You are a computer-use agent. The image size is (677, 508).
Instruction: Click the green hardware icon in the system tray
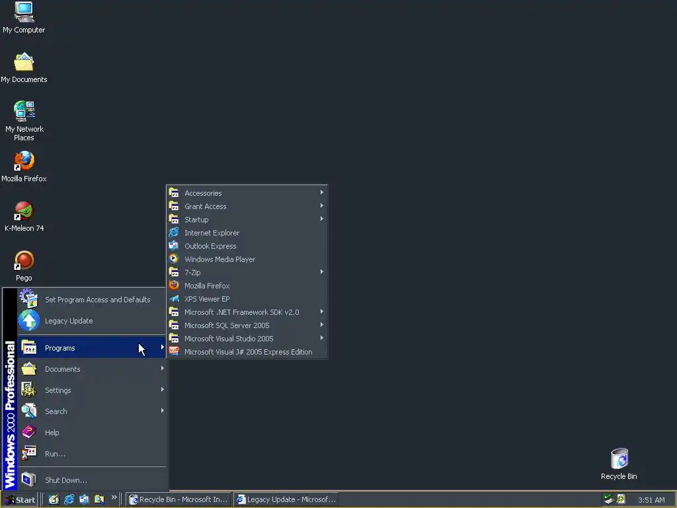609,499
